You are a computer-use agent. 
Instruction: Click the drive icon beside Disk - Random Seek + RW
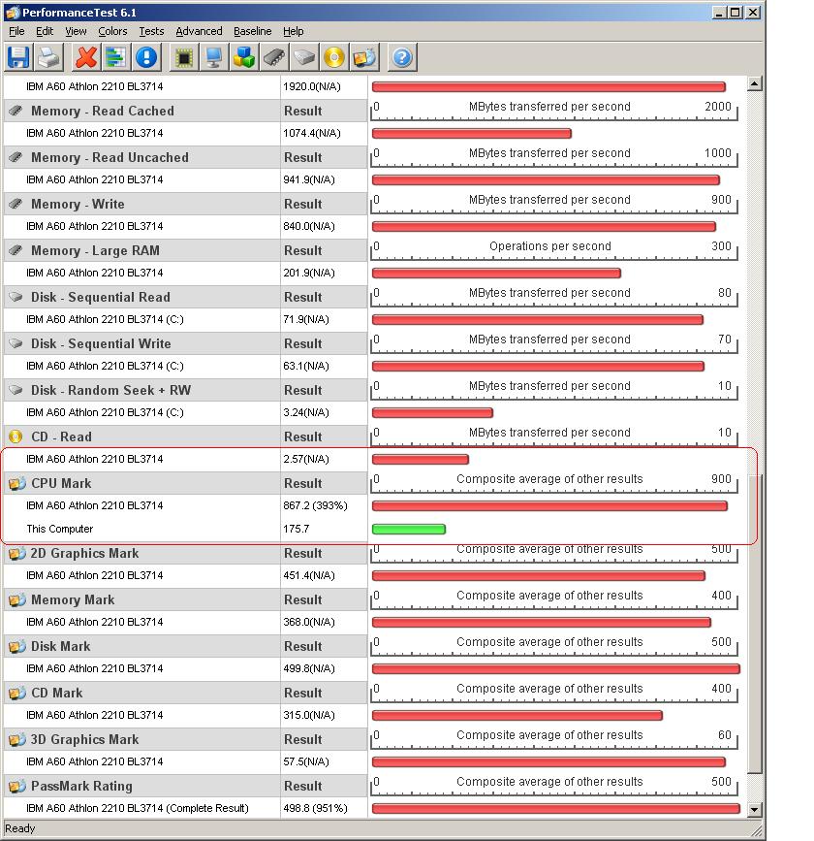[x=16, y=390]
